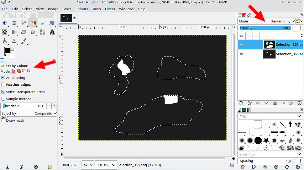Screen dimensions: 304x170
Task: Click the layer Opacity slider
Action: pos(265,28)
